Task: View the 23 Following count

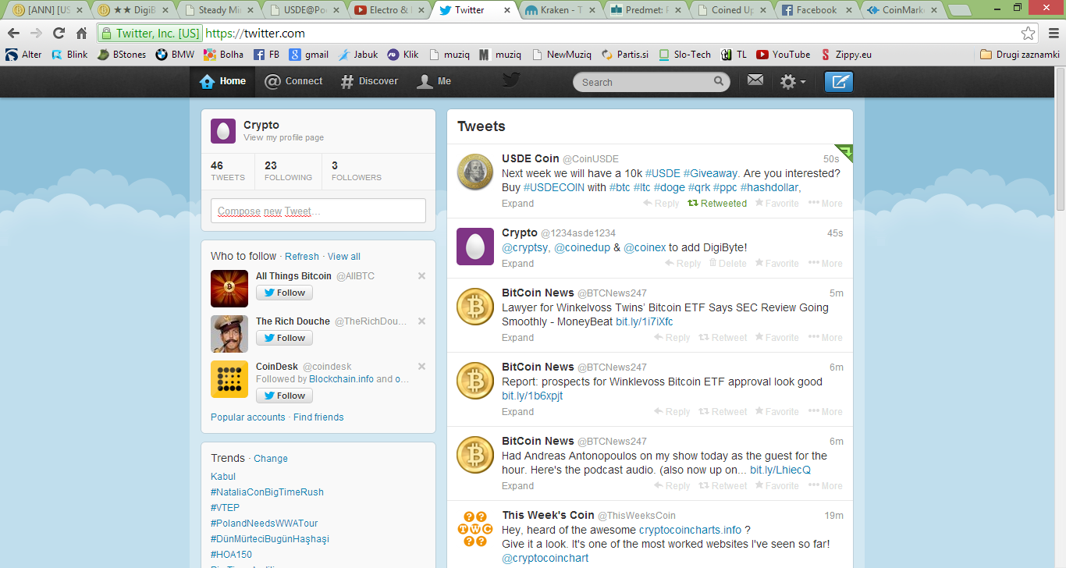Action: click(288, 171)
